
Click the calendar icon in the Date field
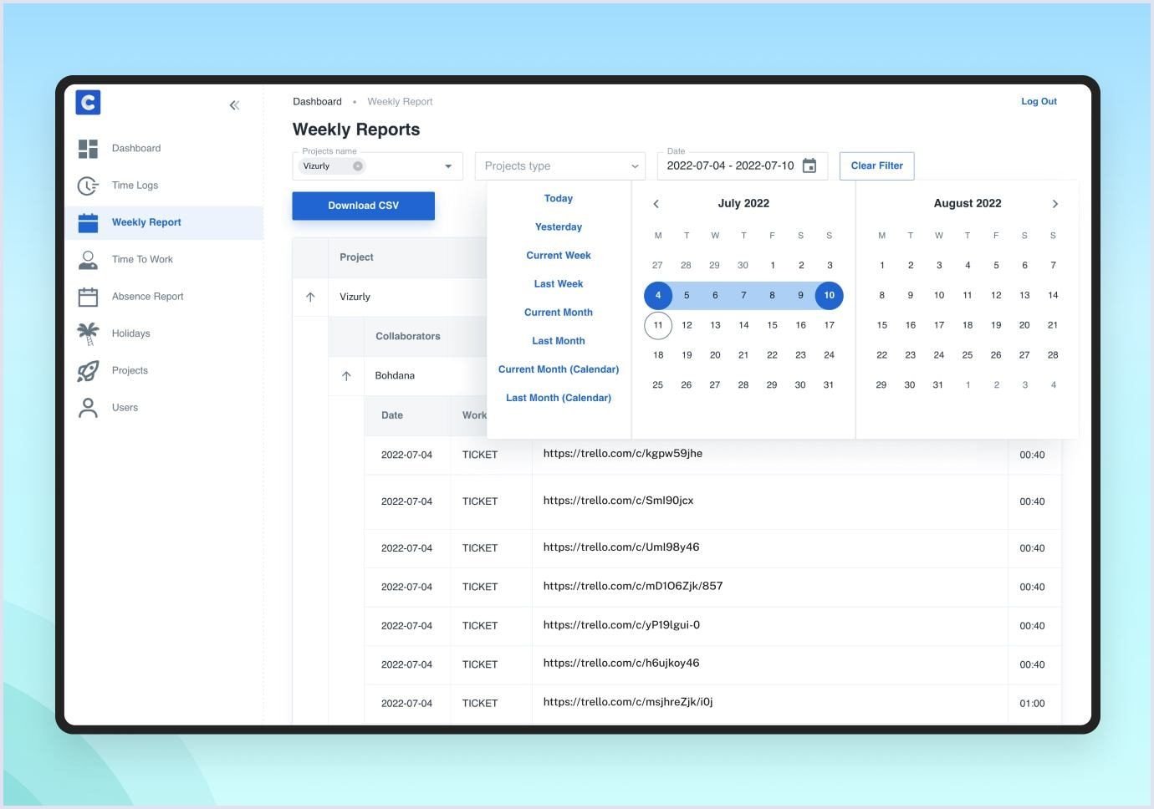point(809,165)
